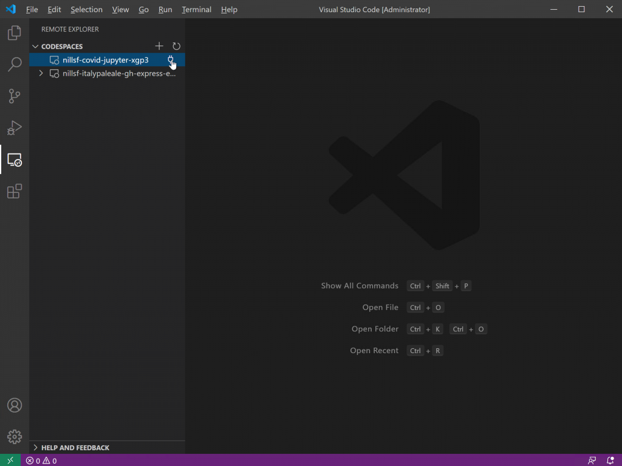The width and height of the screenshot is (622, 466).
Task: Click the Open File label
Action: point(380,308)
